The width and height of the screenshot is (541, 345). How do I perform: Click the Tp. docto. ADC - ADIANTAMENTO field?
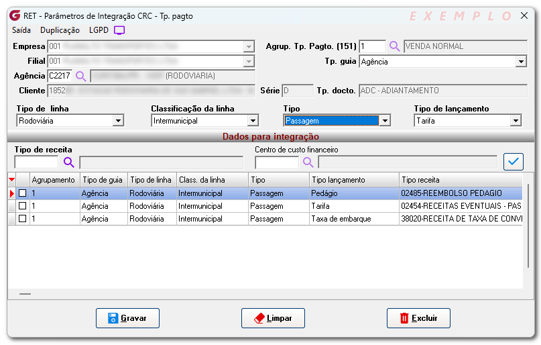(x=443, y=91)
